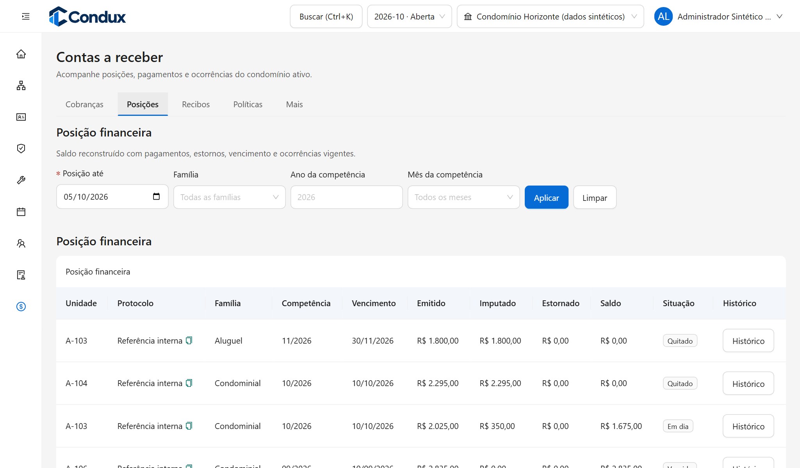
Task: Click the Limpar button
Action: [x=595, y=197]
